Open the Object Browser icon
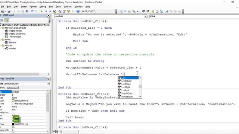239x134 pixels. 68,11
